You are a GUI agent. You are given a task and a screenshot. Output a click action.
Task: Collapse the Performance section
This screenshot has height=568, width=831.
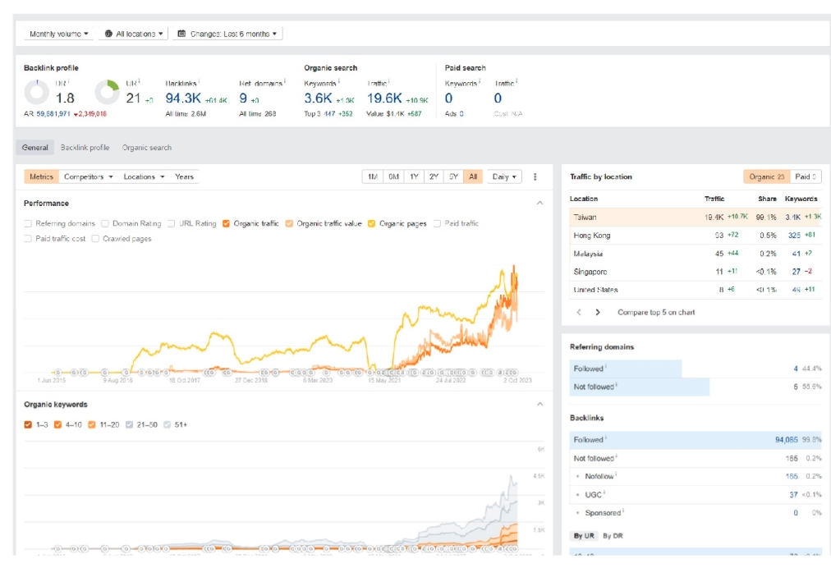(x=539, y=203)
